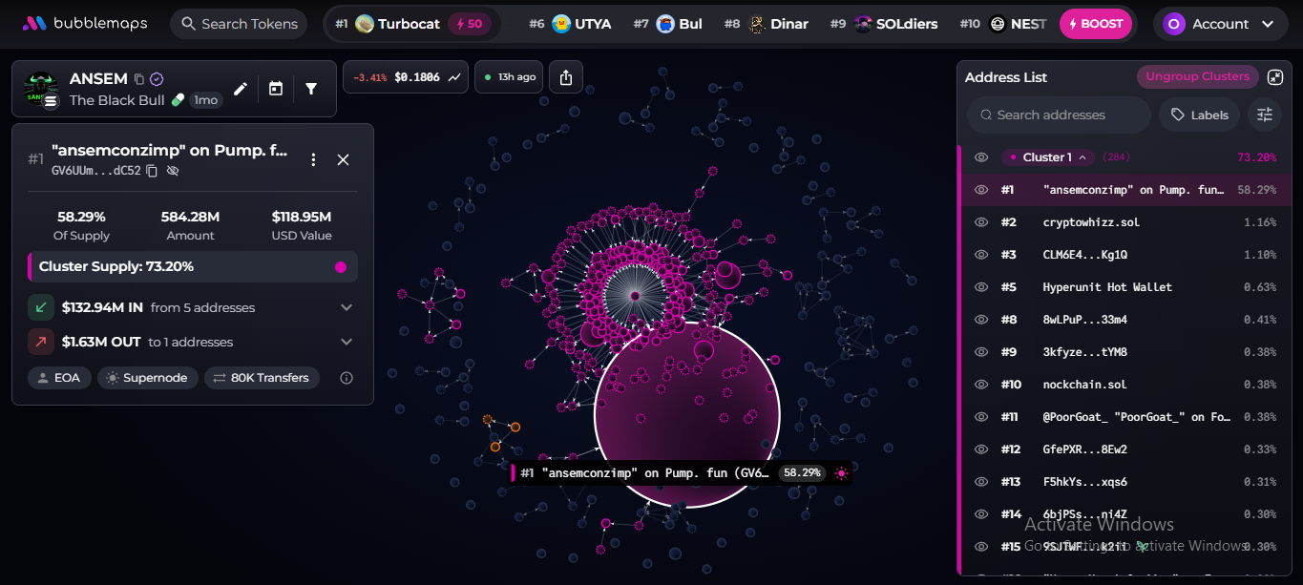
Task: Toggle hide for GV6UUm...dC52 address
Action: coord(173,171)
